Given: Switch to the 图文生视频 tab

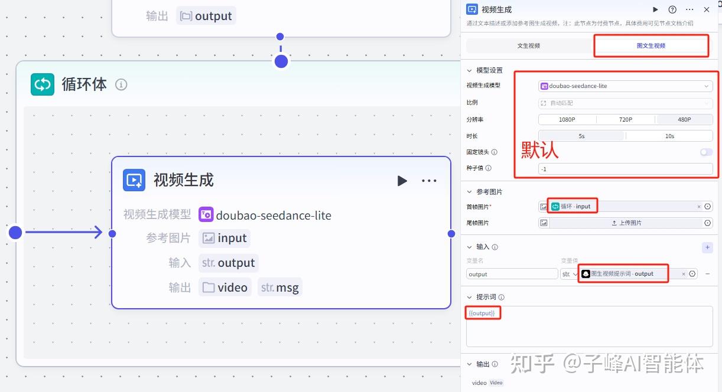Looking at the screenshot, I should point(651,45).
